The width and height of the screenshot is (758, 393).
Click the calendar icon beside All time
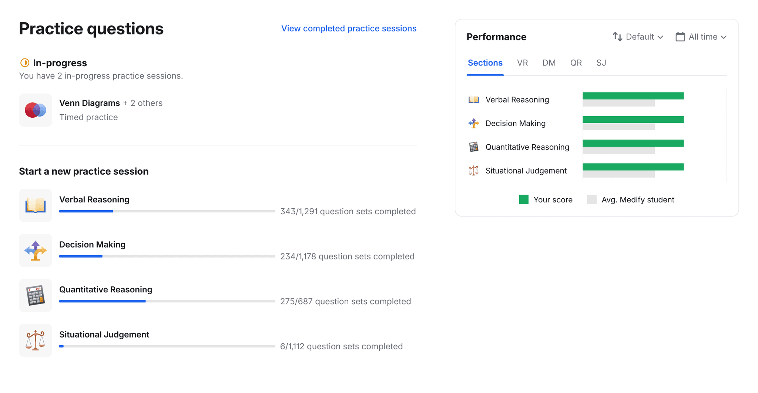[680, 37]
